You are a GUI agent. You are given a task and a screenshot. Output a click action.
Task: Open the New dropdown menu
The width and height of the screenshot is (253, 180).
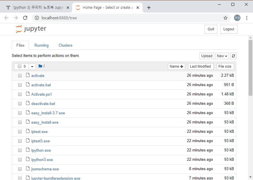222,56
